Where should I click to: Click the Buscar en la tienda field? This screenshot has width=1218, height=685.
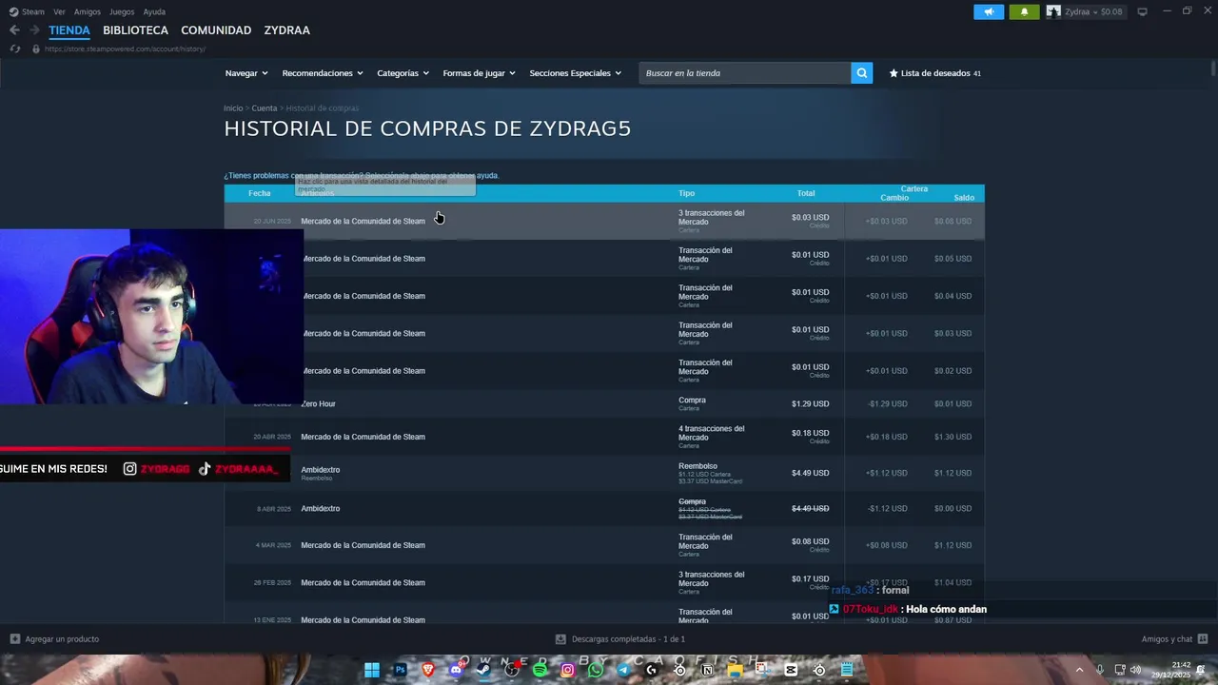(x=745, y=73)
